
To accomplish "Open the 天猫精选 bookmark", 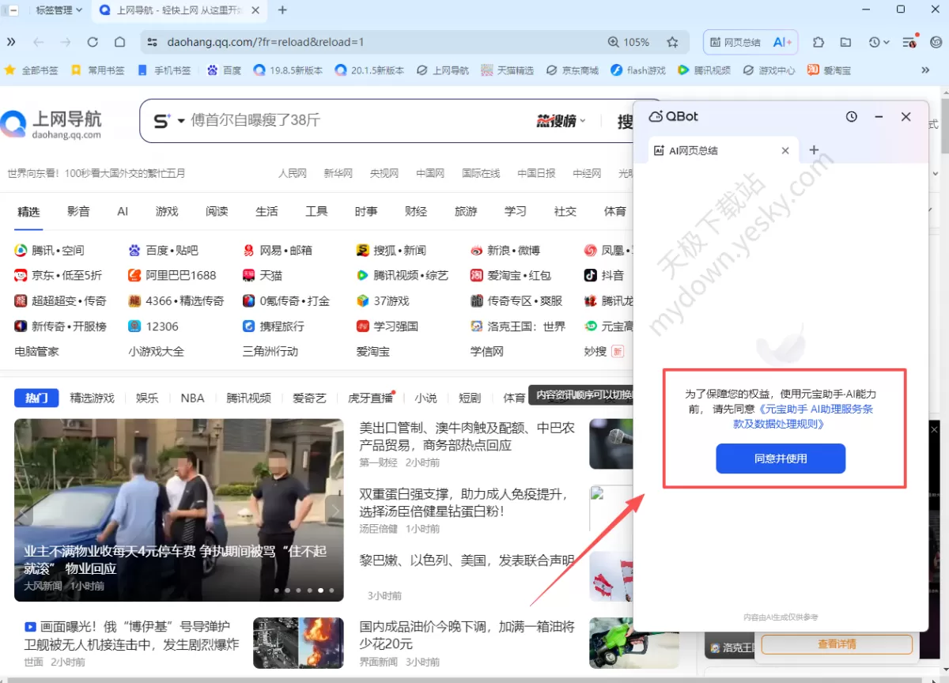I will coord(507,70).
